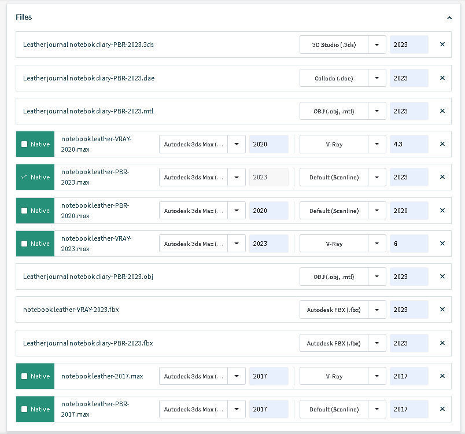Delete the .dae file using its X icon
This screenshot has height=434, width=465.
442,78
